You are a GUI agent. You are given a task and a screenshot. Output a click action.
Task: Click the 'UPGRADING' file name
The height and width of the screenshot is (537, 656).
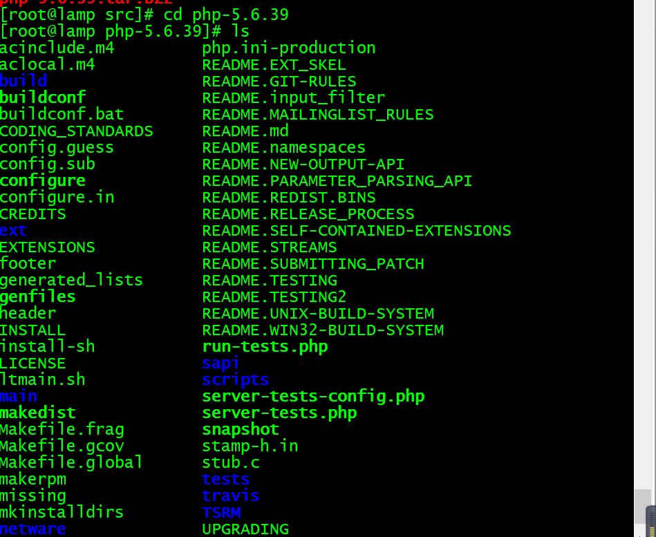245,529
